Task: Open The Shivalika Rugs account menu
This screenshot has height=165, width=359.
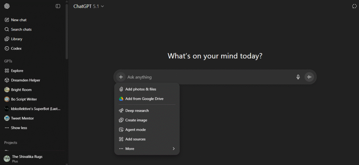Action: (x=33, y=159)
